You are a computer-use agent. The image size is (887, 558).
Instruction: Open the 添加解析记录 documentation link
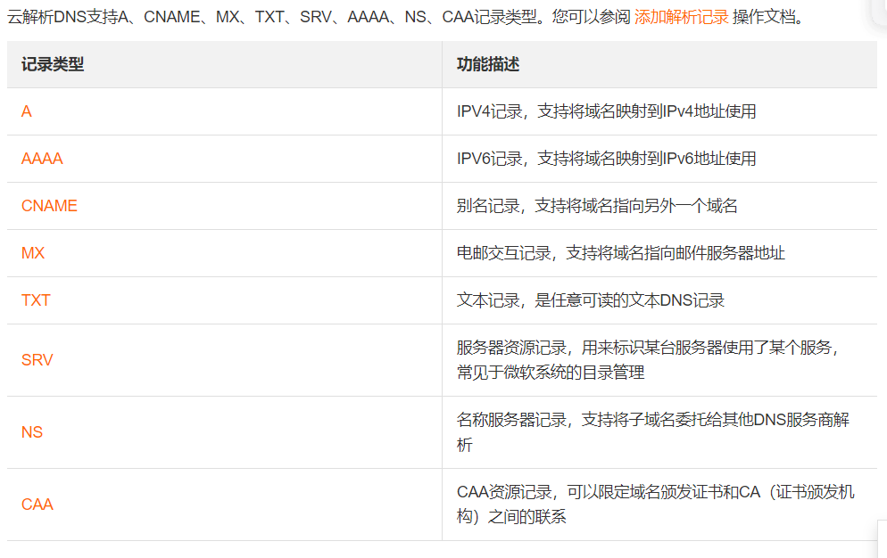pos(681,17)
